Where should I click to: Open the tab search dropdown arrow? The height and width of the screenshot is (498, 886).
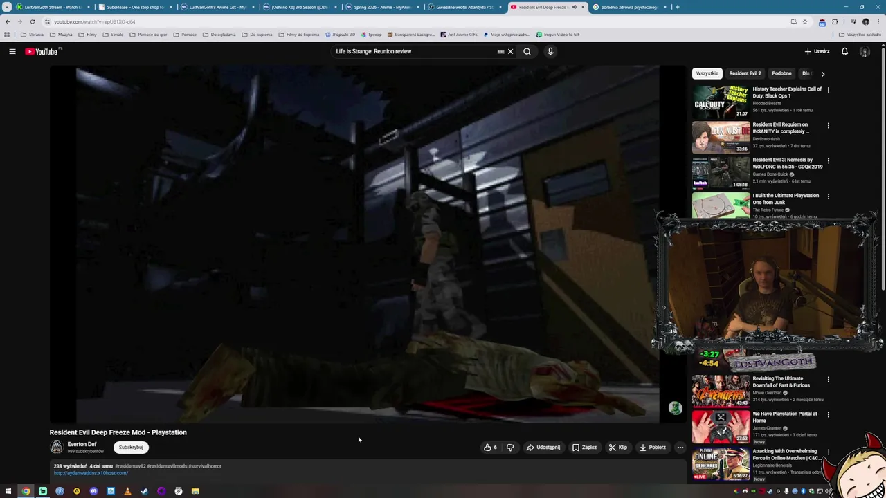7,7
